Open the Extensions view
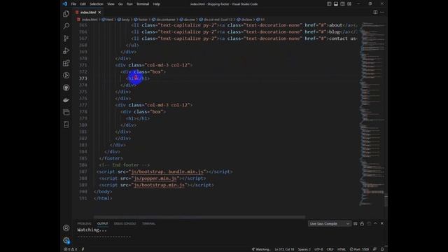The height and width of the screenshot is (252, 448). 66,63
